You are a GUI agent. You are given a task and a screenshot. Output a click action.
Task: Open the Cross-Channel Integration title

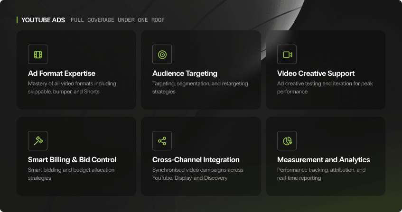click(x=196, y=160)
